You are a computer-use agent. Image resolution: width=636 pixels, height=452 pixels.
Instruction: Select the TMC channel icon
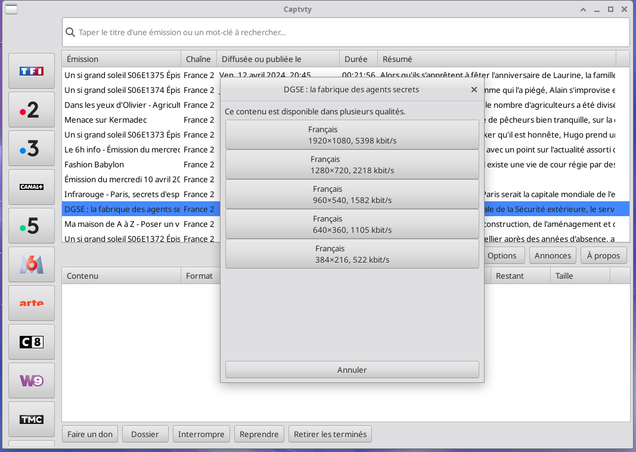click(32, 419)
